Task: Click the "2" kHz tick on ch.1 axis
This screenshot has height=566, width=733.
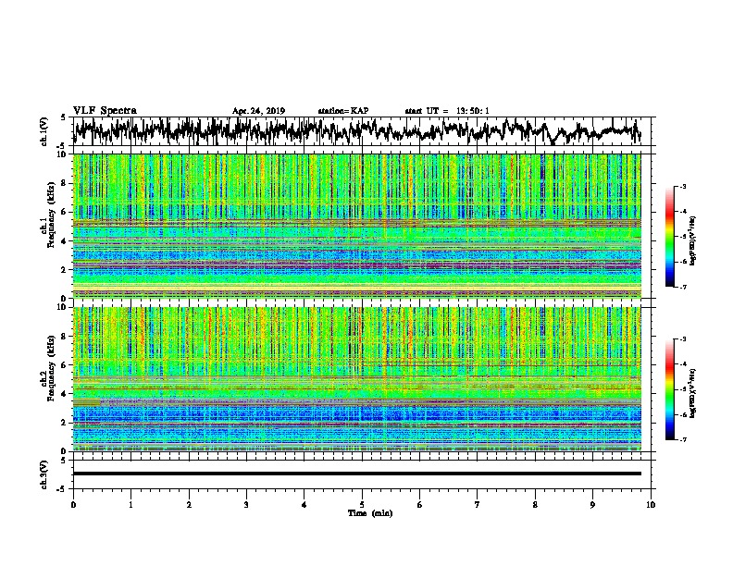Action: (65, 270)
